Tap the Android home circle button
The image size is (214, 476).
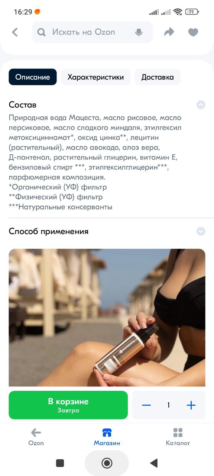[107, 463]
